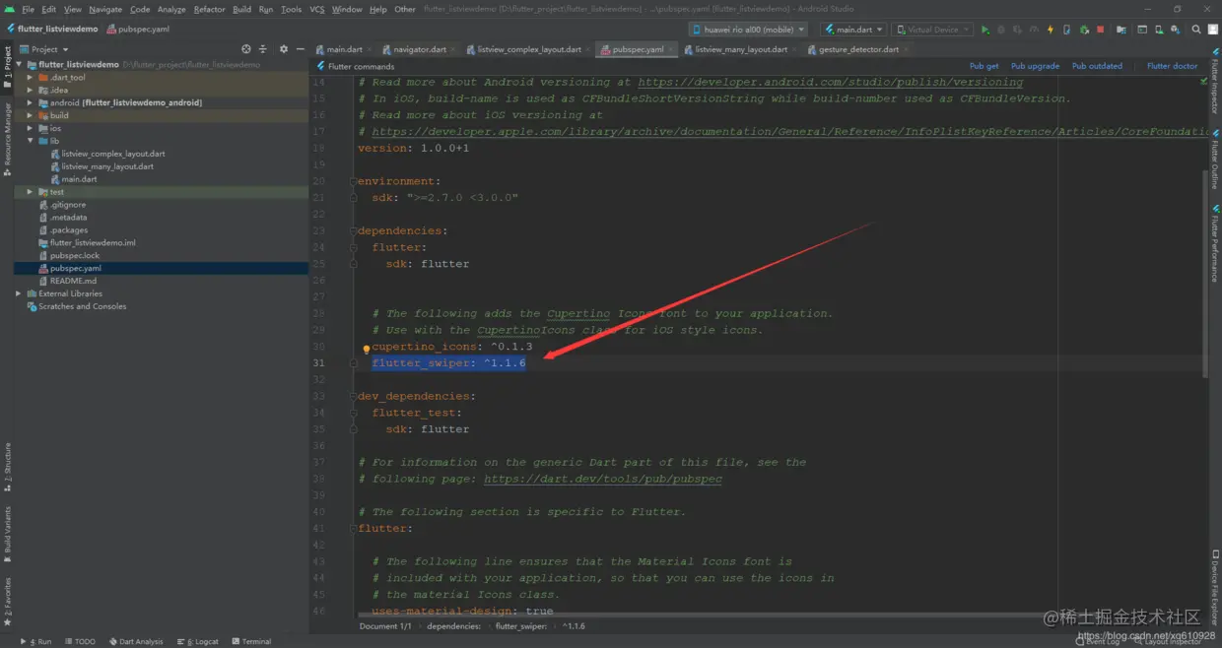Open the Flutter Open DevTools device icon

[1066, 30]
